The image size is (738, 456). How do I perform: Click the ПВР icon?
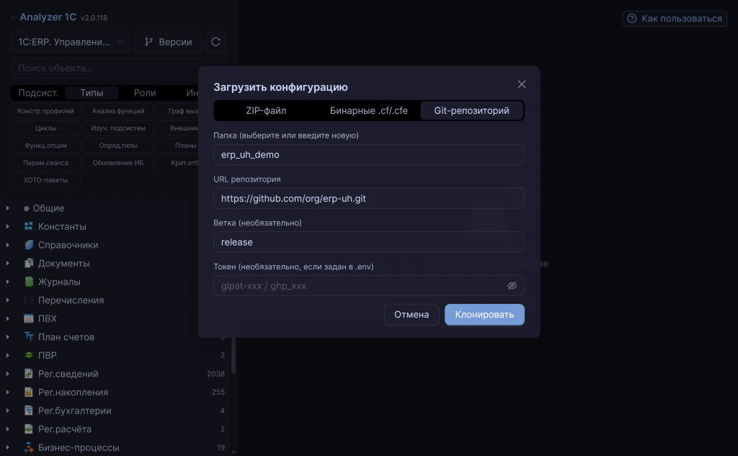(29, 355)
